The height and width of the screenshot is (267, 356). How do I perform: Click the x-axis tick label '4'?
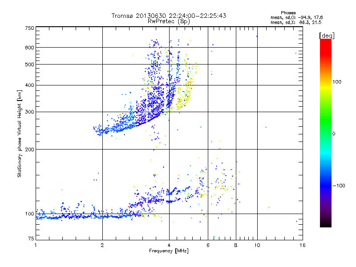[x=169, y=245]
